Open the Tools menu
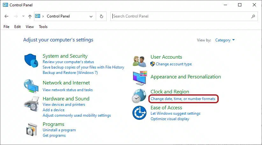This screenshot has width=262, height=145. [43, 27]
